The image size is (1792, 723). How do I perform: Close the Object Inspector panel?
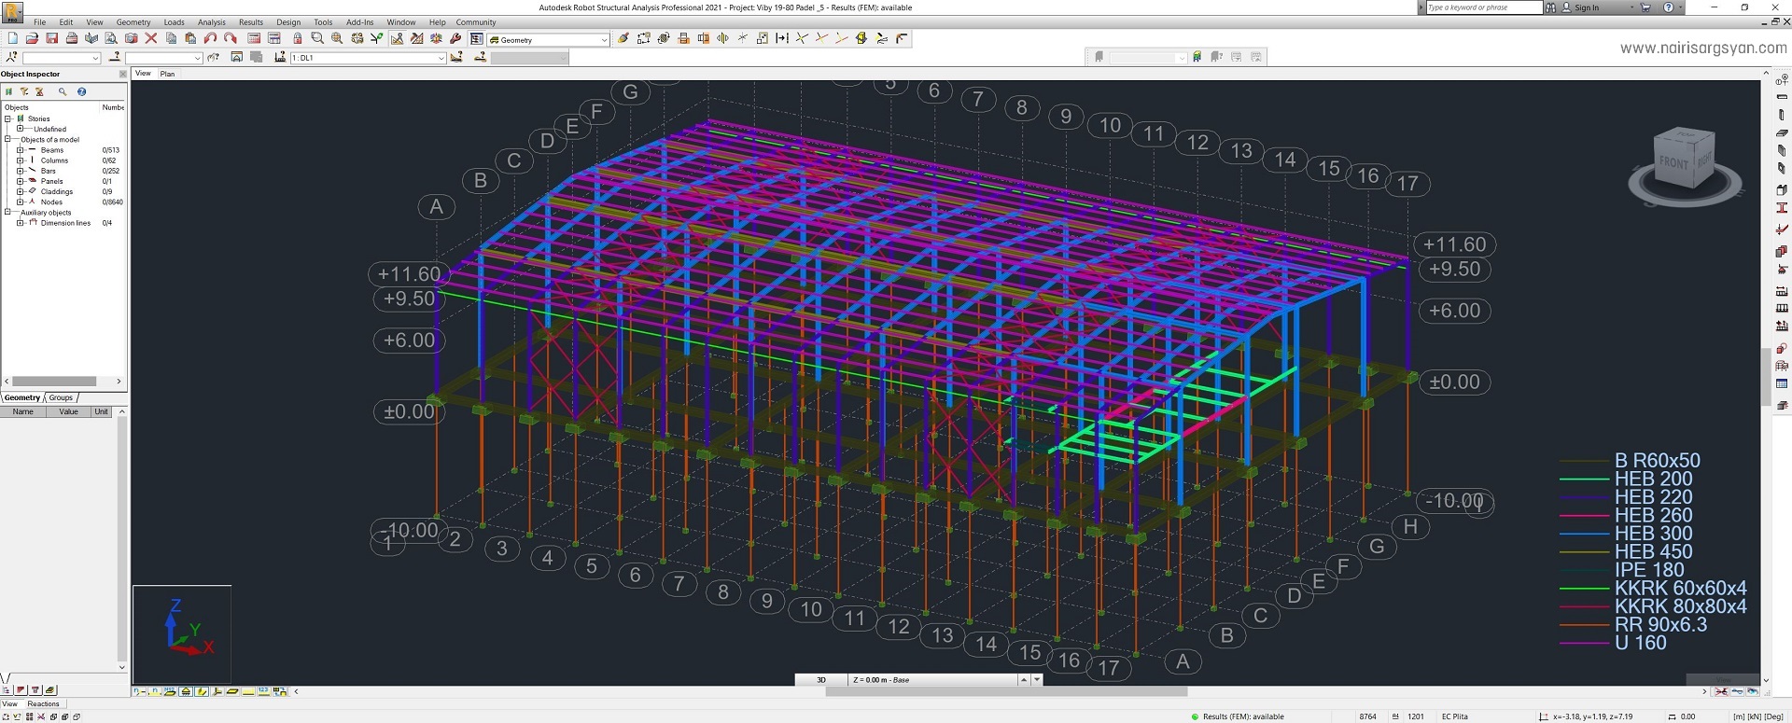pos(122,75)
